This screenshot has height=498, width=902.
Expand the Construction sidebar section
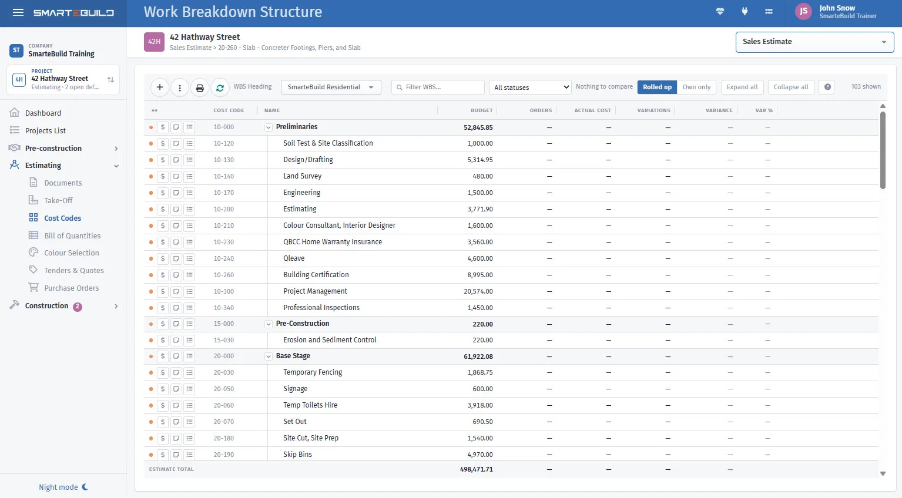point(116,307)
